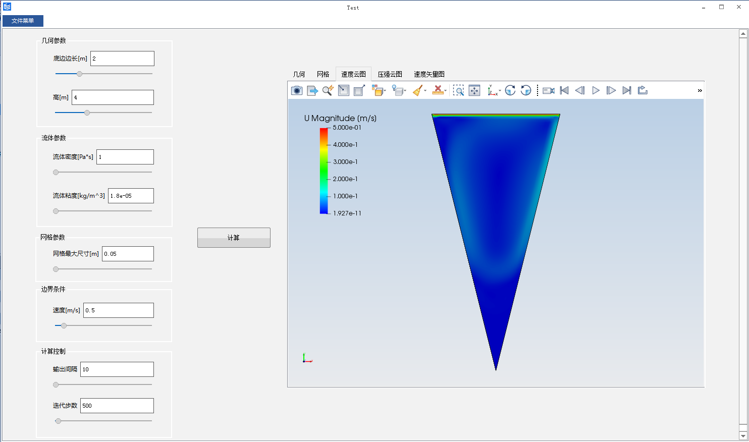Switch to the 网格 tab
749x442 pixels.
click(x=323, y=74)
